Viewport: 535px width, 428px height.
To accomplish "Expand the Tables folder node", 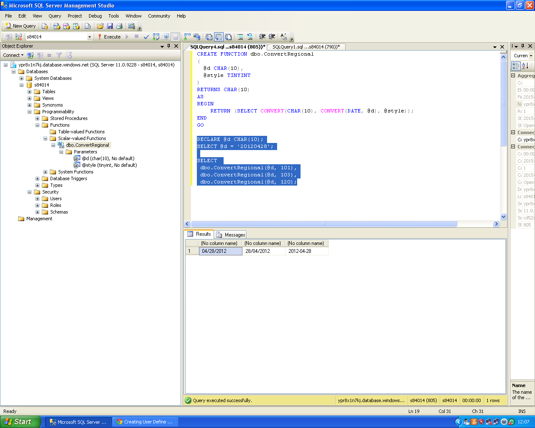I will 30,92.
